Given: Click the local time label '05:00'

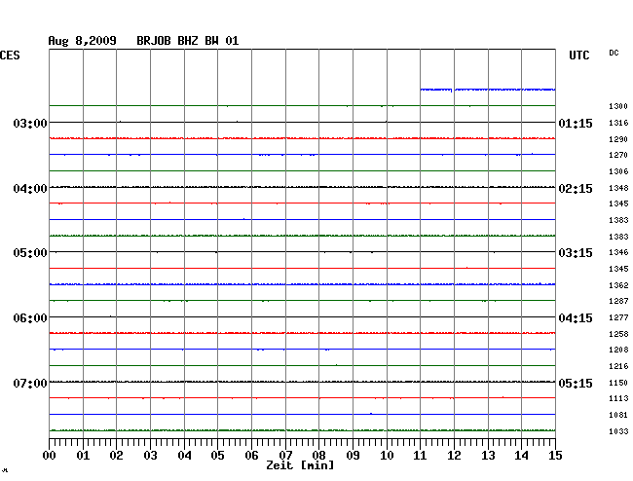Looking at the screenshot, I should pyautogui.click(x=30, y=253).
